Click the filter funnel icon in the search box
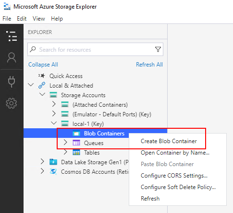Viewport: 233px width, 213px height. click(x=158, y=49)
